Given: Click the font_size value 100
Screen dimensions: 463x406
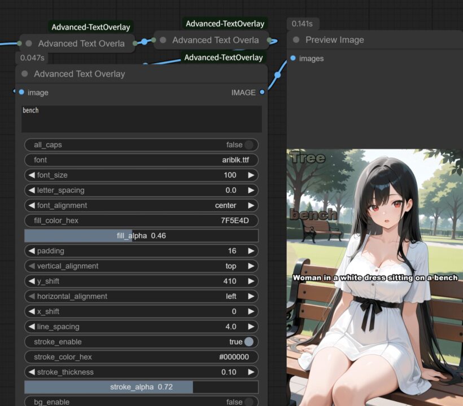Looking at the screenshot, I should pyautogui.click(x=230, y=175).
